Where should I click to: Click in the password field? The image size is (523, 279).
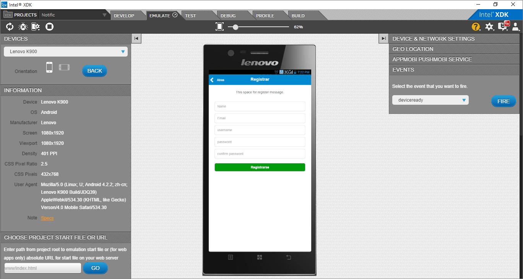coord(260,142)
